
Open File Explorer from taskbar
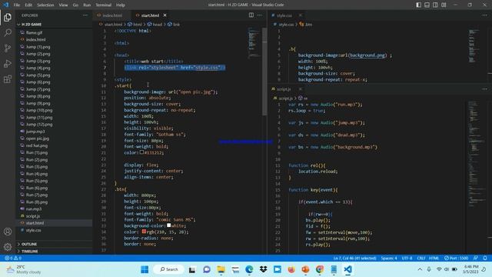coord(221,269)
